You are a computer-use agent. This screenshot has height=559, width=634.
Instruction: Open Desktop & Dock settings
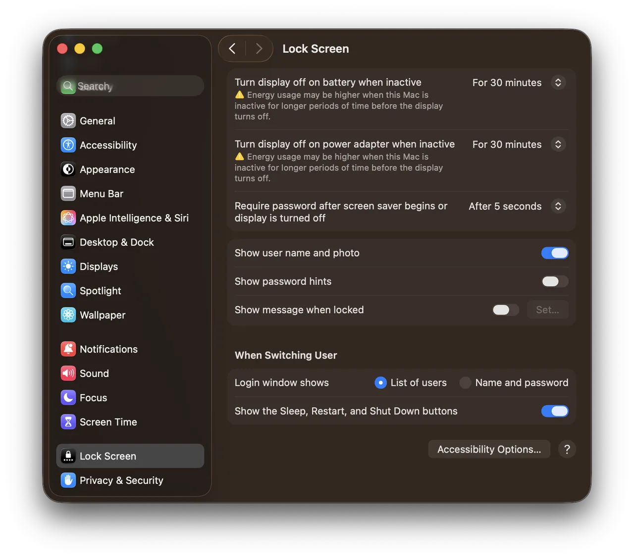130,242
